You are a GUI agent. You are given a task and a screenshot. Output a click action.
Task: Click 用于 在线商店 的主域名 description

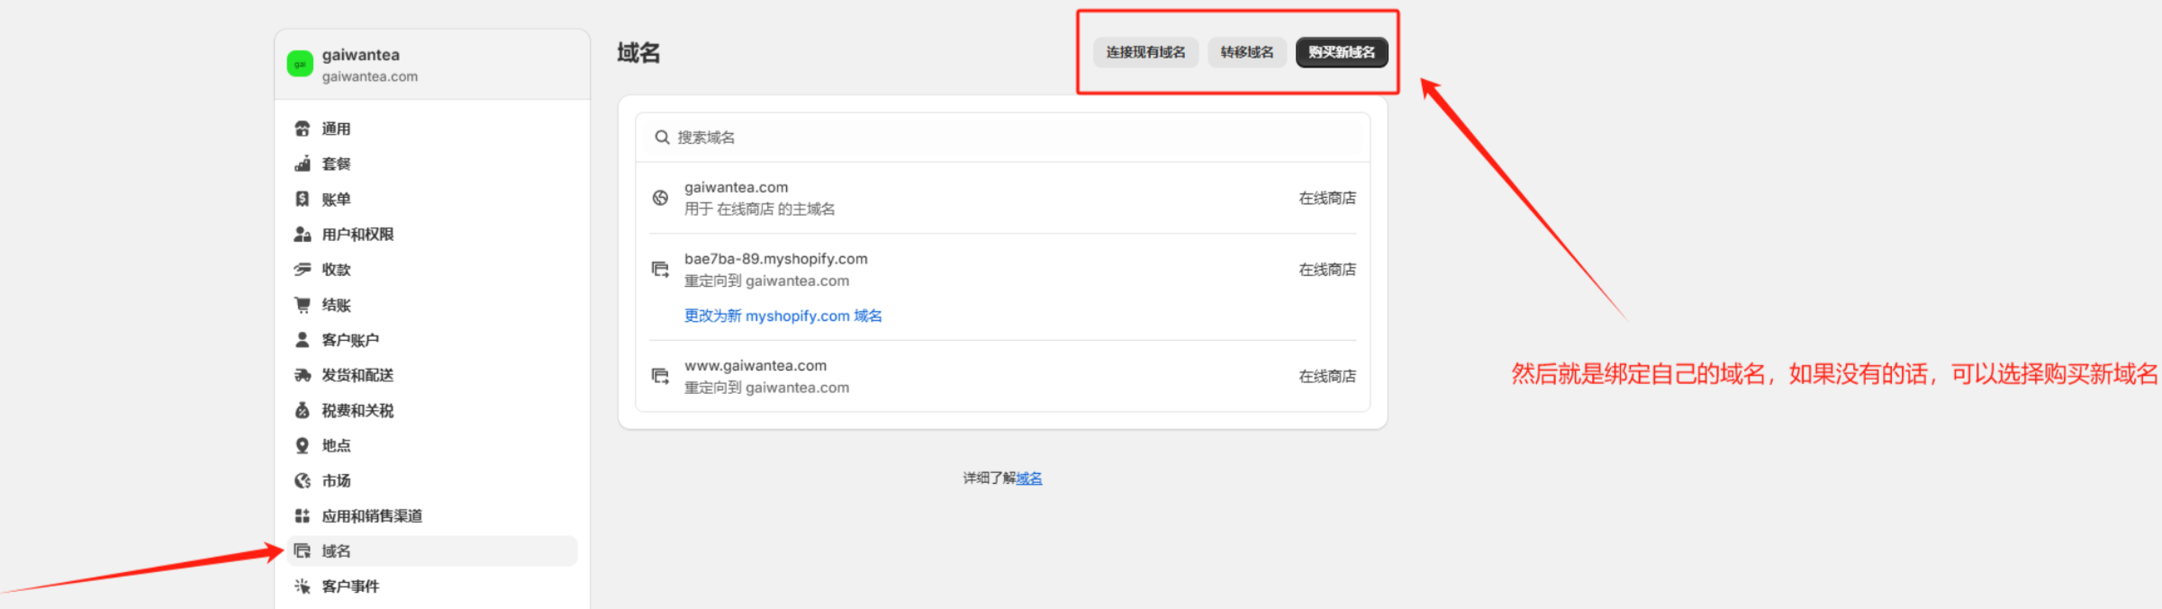click(x=759, y=209)
